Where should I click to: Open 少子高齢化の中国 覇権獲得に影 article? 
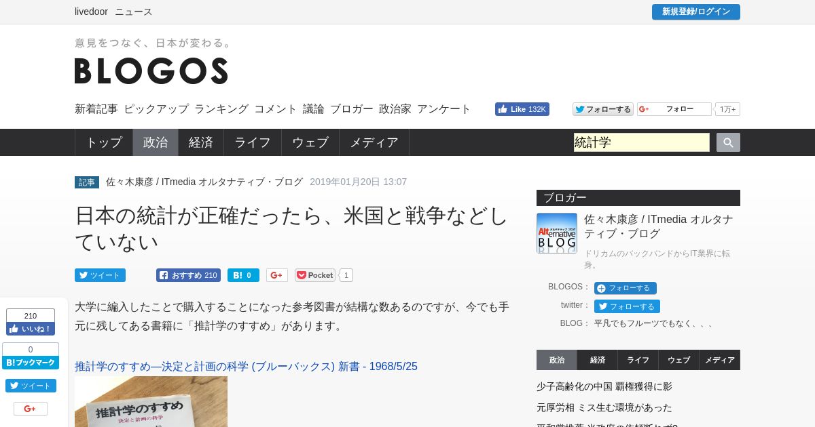(604, 386)
